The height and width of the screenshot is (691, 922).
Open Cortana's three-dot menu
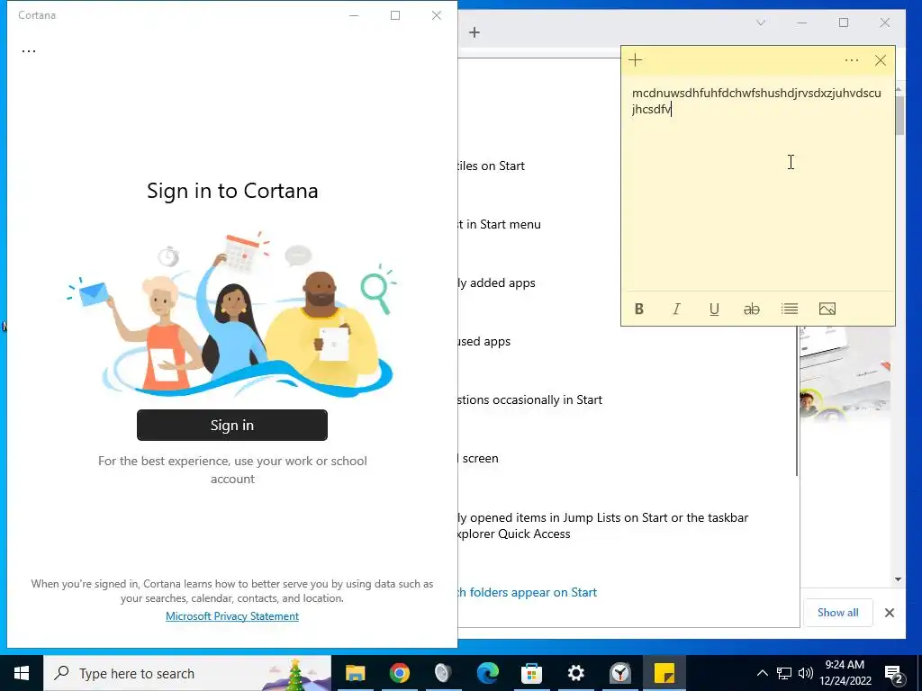click(x=29, y=51)
